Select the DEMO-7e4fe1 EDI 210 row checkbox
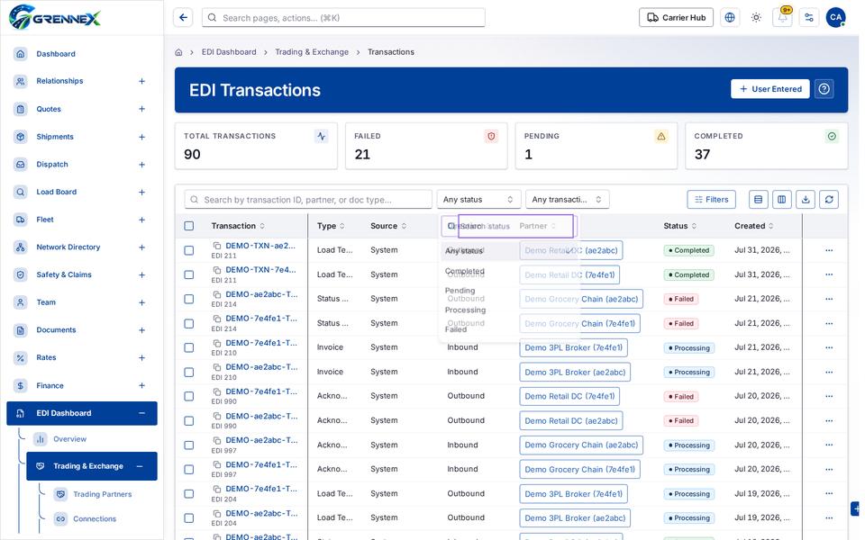The width and height of the screenshot is (865, 540). pyautogui.click(x=189, y=347)
